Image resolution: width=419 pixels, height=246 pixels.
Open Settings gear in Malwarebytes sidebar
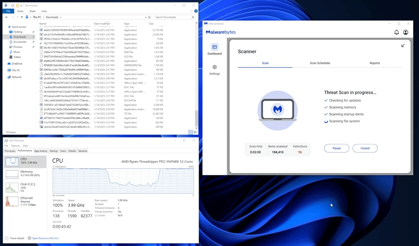tap(214, 70)
